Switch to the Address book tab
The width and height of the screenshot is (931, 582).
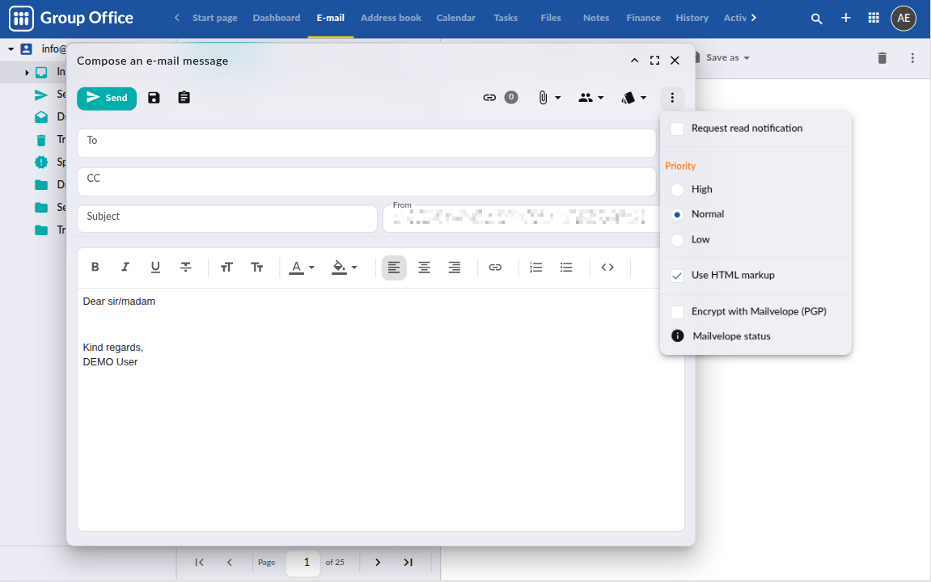tap(391, 18)
